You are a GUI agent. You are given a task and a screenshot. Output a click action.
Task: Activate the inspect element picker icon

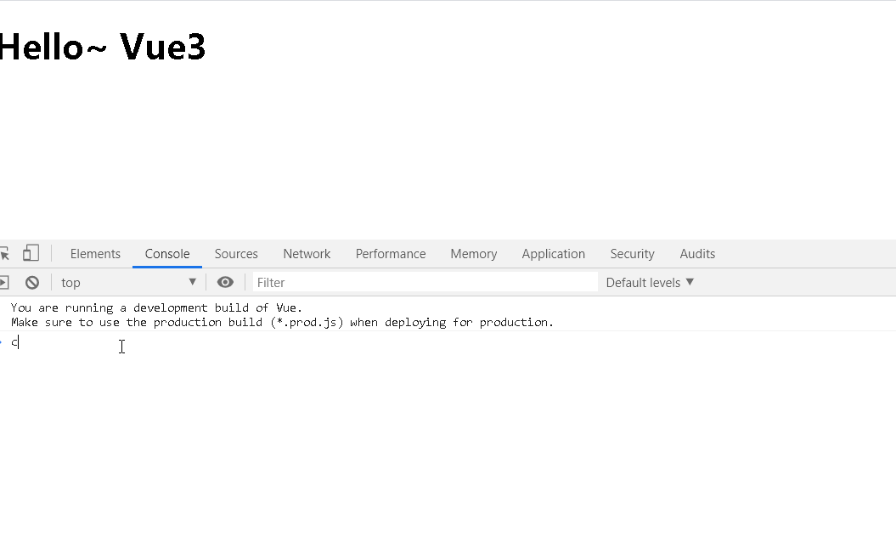(x=4, y=253)
